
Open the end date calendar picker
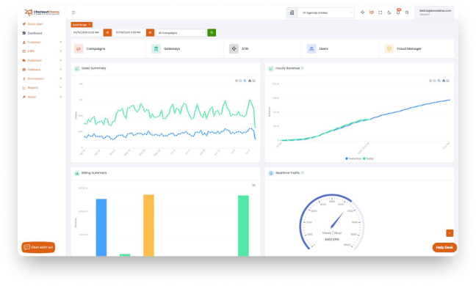[150, 32]
